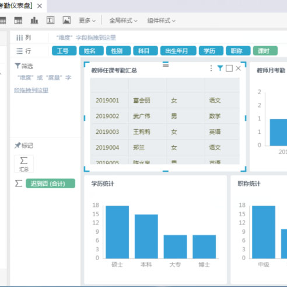287x287 pixels.
Task: Close the 考勤仪表盘 tab
Action: (40, 6)
